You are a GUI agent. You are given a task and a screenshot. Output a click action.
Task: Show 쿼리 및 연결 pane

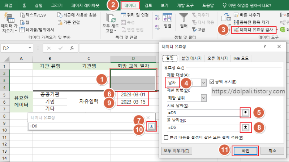click(x=135, y=15)
